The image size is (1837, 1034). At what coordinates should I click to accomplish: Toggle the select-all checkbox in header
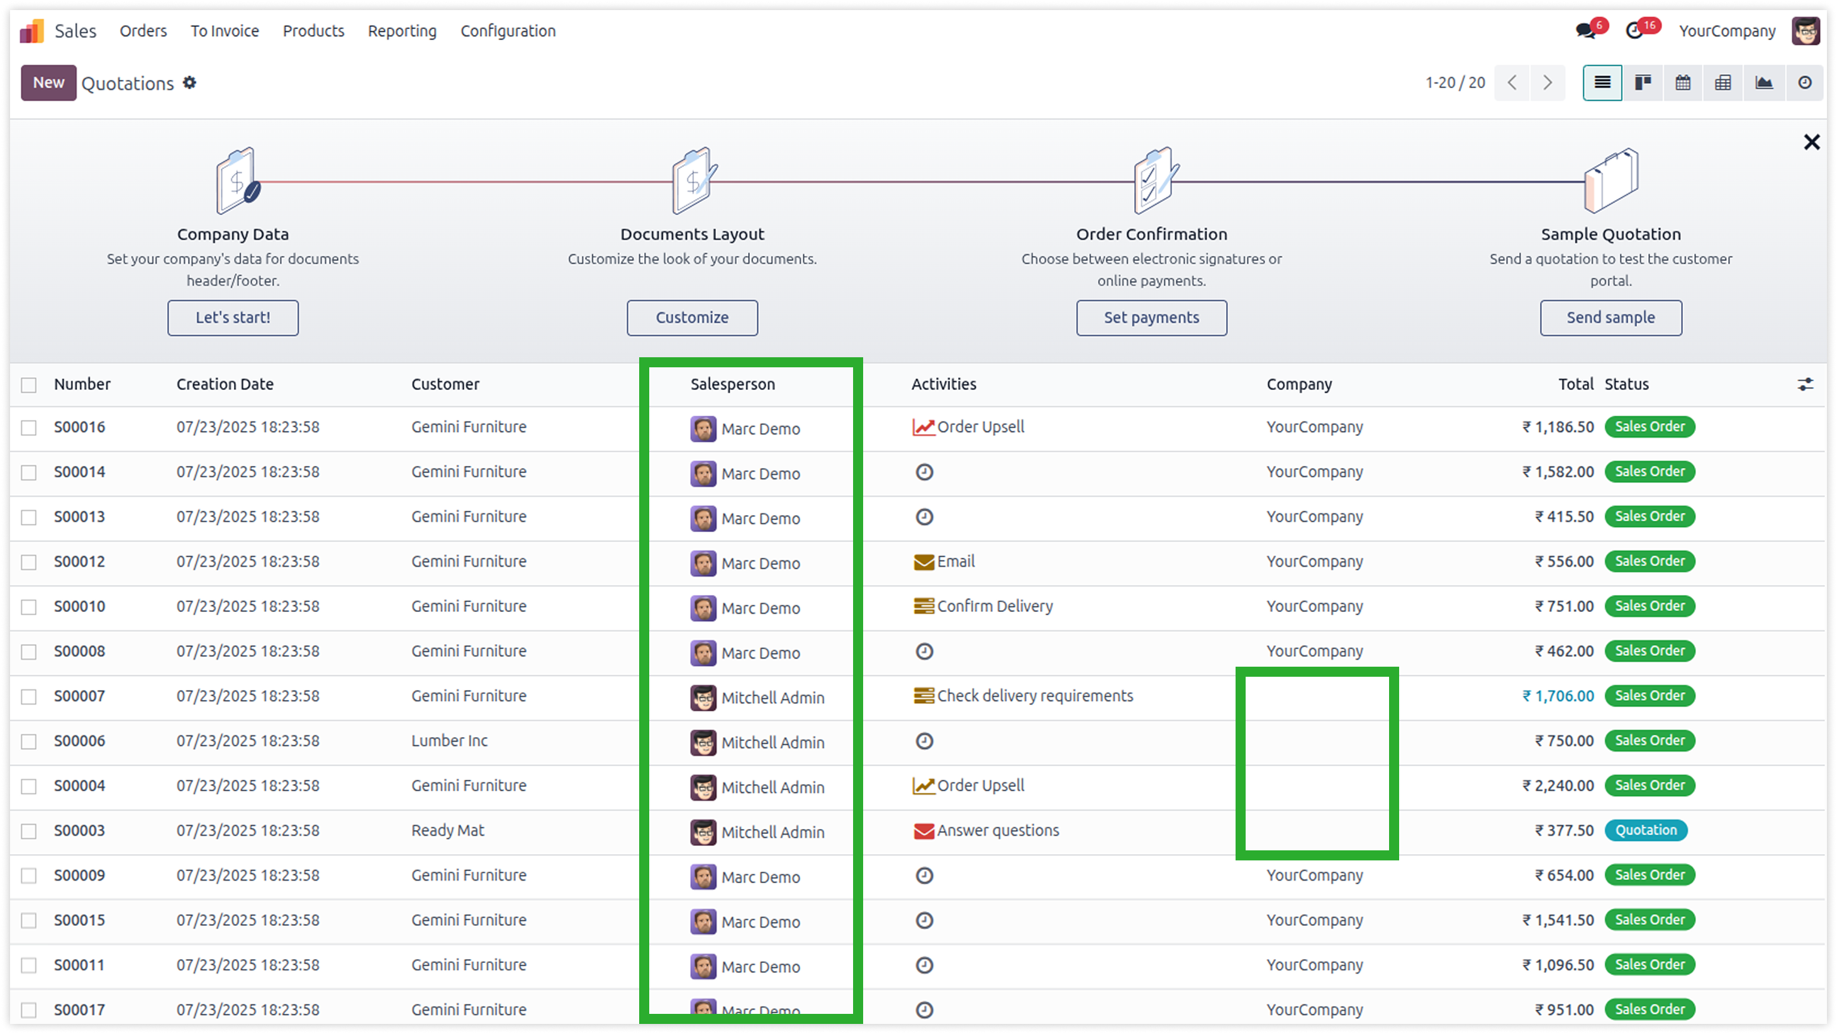pyautogui.click(x=28, y=385)
